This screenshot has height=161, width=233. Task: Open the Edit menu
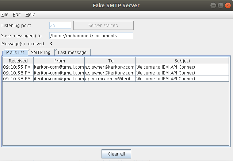(17, 15)
